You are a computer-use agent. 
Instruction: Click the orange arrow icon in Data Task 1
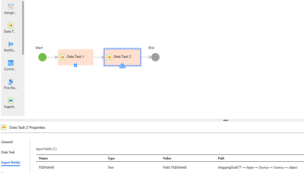pyautogui.click(x=63, y=57)
